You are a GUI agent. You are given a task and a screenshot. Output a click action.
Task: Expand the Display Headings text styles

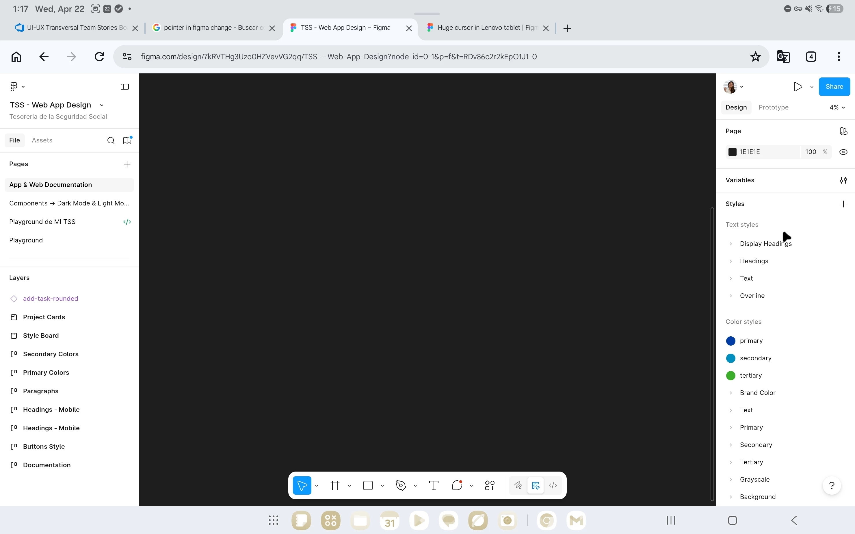[731, 244]
